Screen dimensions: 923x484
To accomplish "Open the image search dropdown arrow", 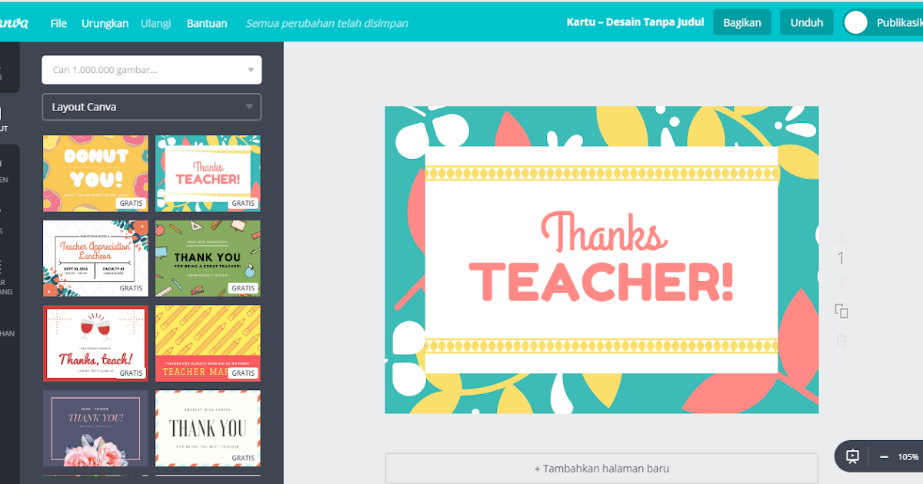I will coord(250,70).
